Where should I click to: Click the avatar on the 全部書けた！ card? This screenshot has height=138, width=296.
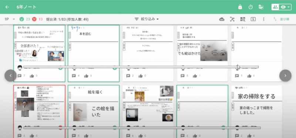pos(20,68)
